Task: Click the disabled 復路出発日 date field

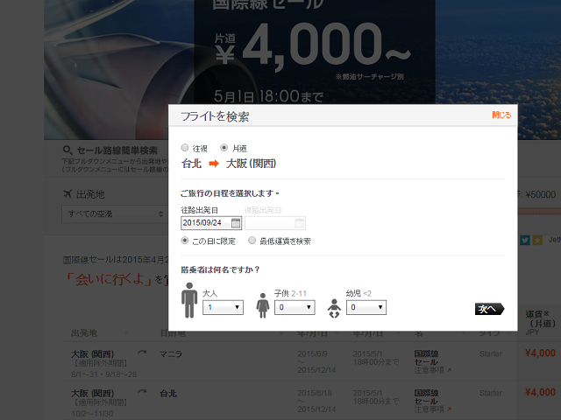Action: [274, 223]
